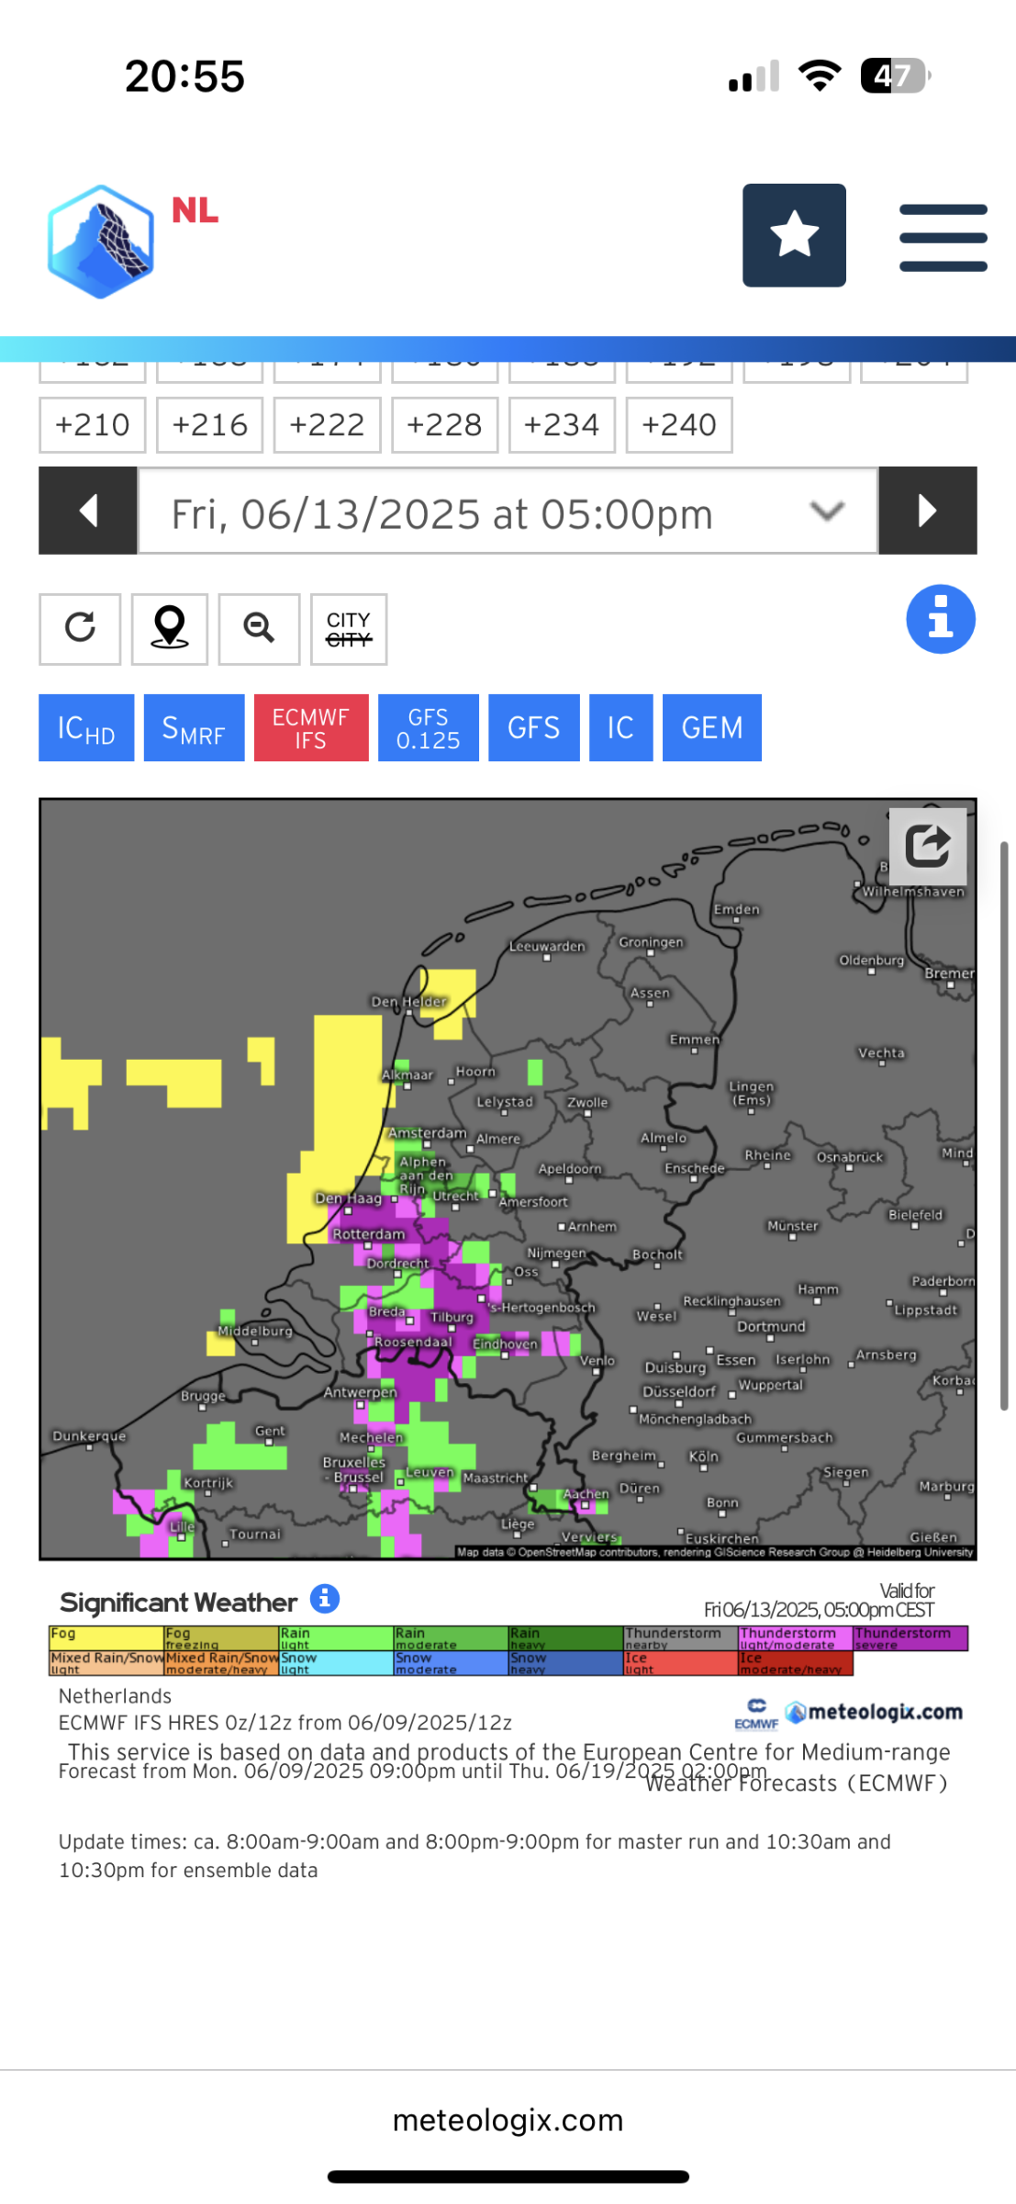Image resolution: width=1016 pixels, height=2204 pixels.
Task: Advance to next forecast time step
Action: click(927, 511)
